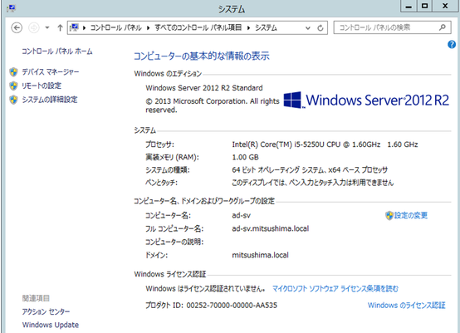The width and height of the screenshot is (460, 333).
Task: Select product ID 00252-70000-00000-AA535
Action: pyautogui.click(x=232, y=306)
